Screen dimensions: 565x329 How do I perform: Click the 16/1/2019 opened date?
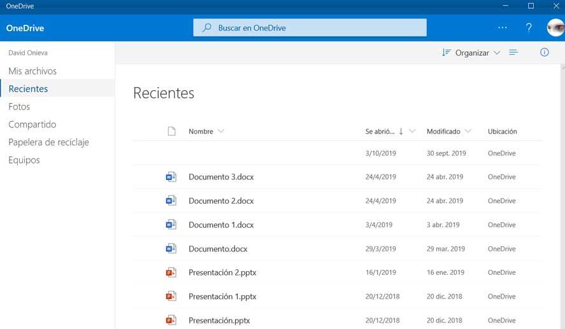[380, 272]
